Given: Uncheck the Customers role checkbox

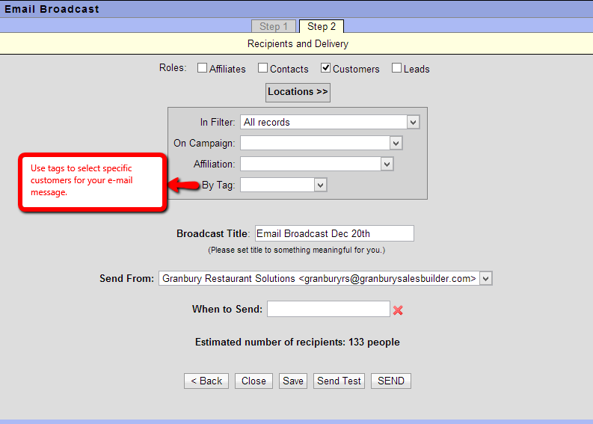Looking at the screenshot, I should 325,68.
